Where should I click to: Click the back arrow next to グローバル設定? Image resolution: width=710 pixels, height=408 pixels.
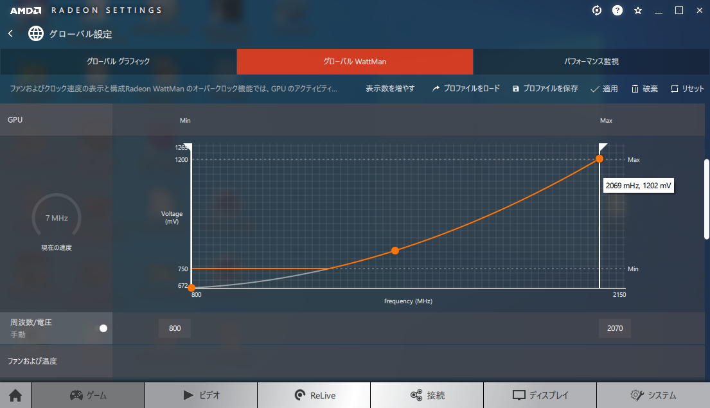click(11, 33)
